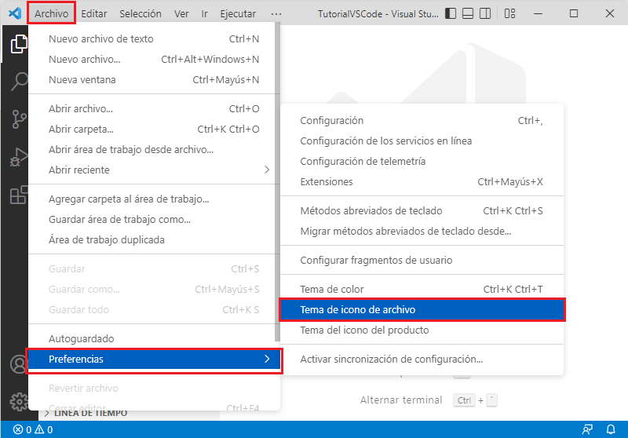Choose Migrar métodos abreviados de teclado desde
The height and width of the screenshot is (438, 628).
(x=422, y=231)
